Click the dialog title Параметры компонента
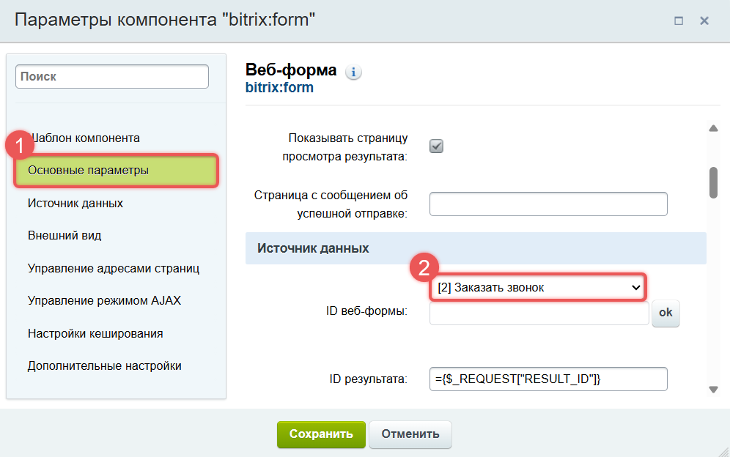 165,20
